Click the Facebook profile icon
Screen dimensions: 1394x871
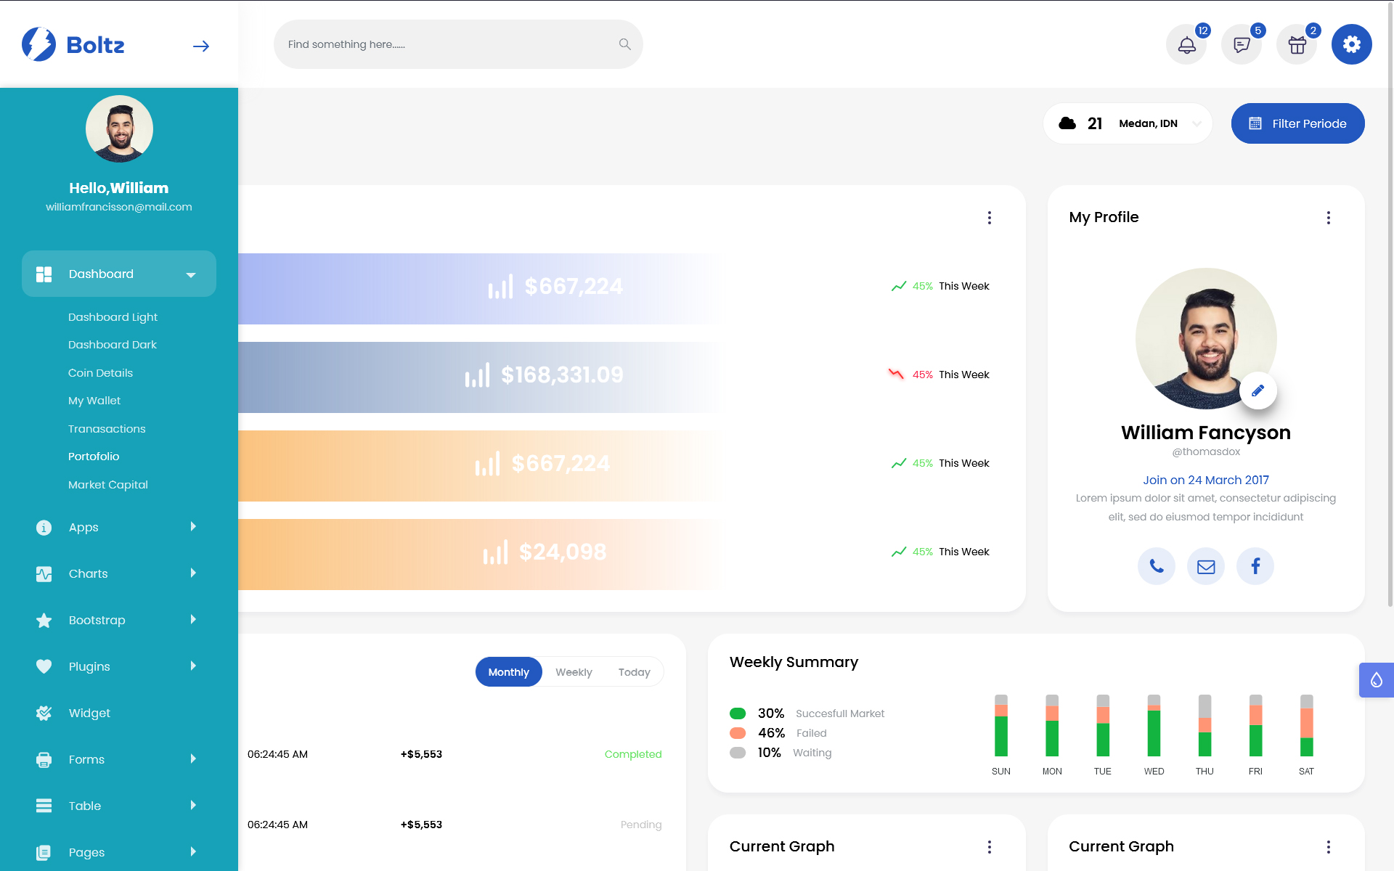[1255, 566]
